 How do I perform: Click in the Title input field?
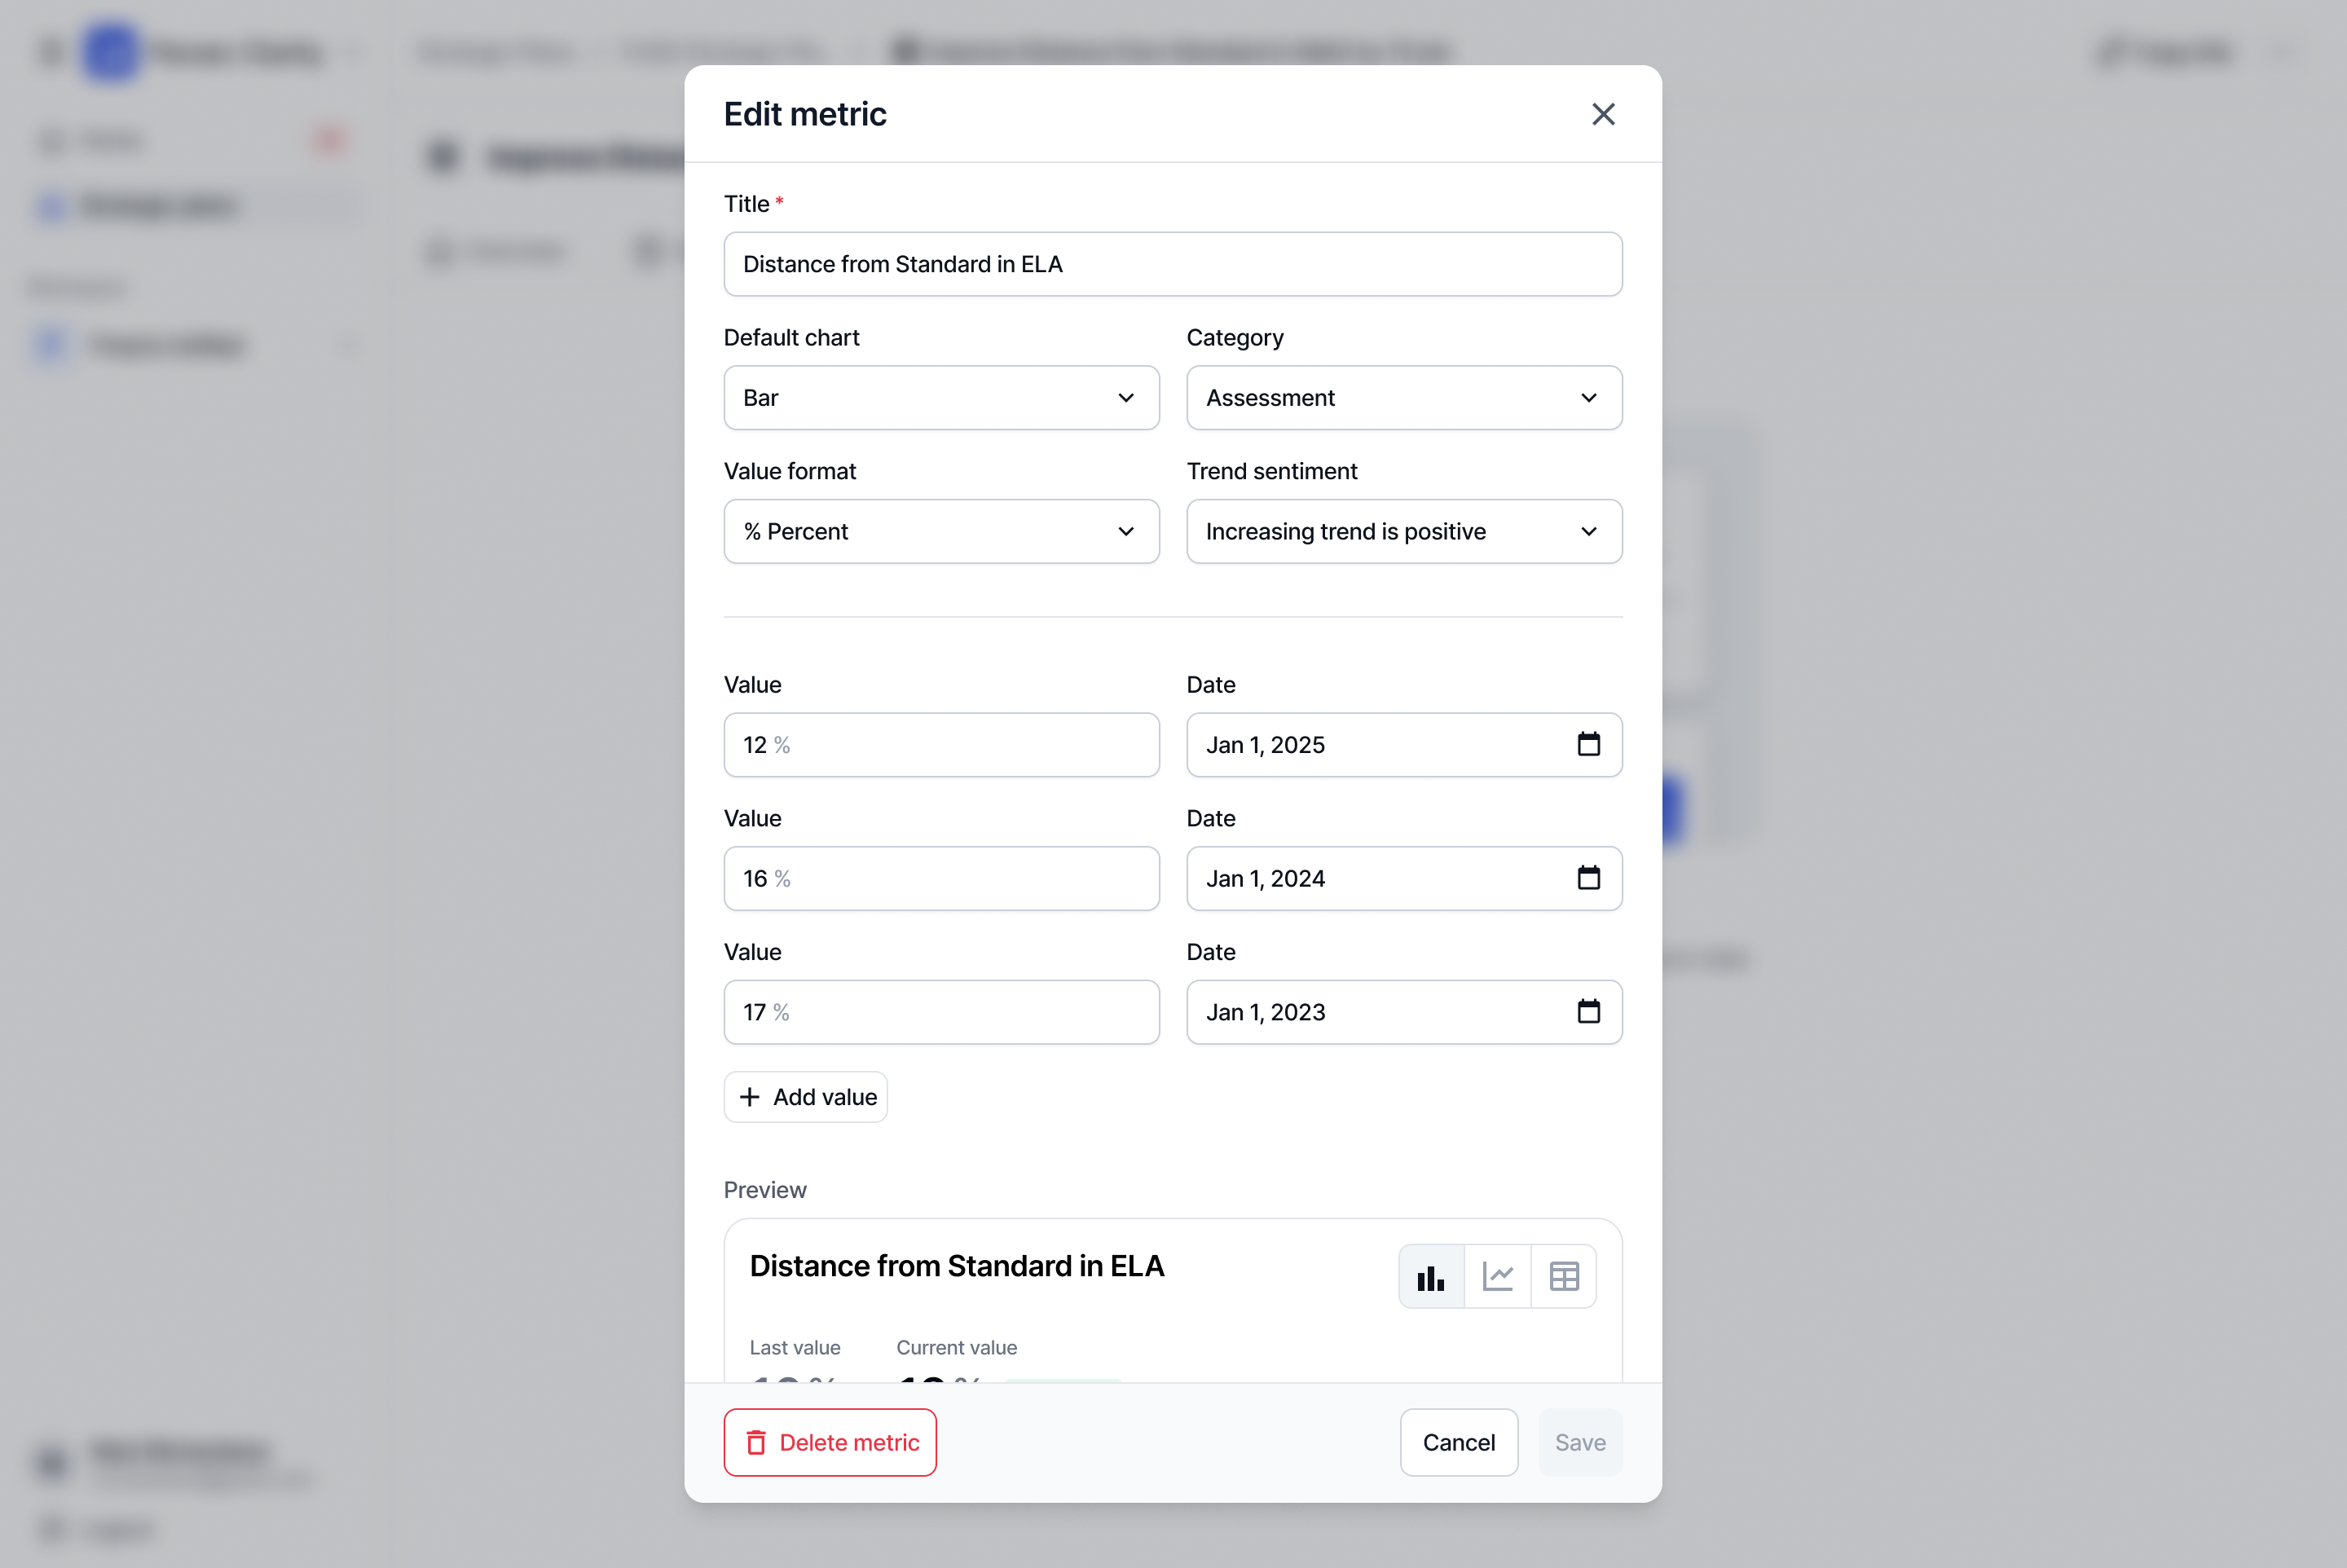pos(1172,264)
